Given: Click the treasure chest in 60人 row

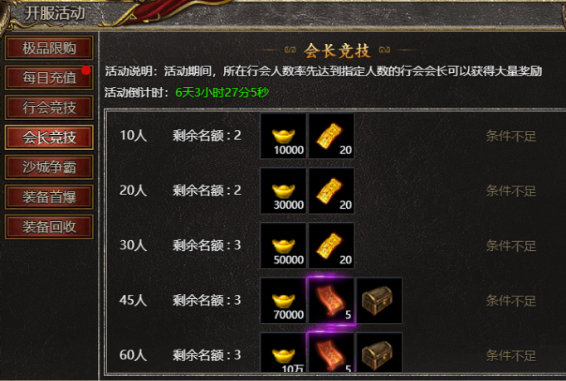Looking at the screenshot, I should tap(379, 352).
